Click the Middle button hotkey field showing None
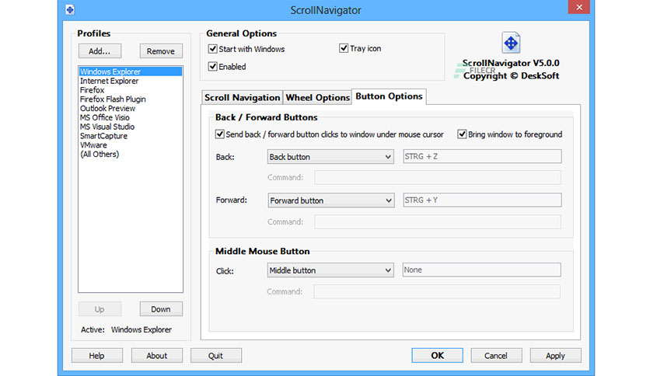 482,270
